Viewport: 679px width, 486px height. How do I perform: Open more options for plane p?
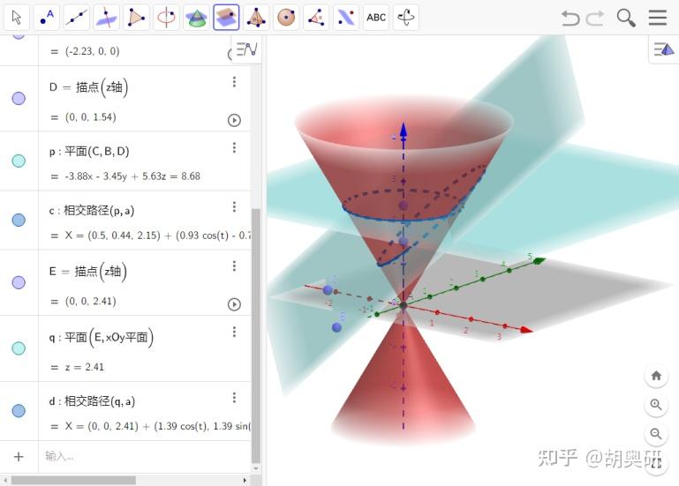pos(234,148)
